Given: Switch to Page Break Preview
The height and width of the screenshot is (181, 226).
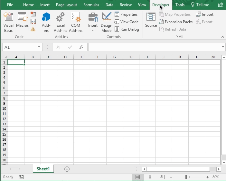Looking at the screenshot, I should tap(162, 177).
